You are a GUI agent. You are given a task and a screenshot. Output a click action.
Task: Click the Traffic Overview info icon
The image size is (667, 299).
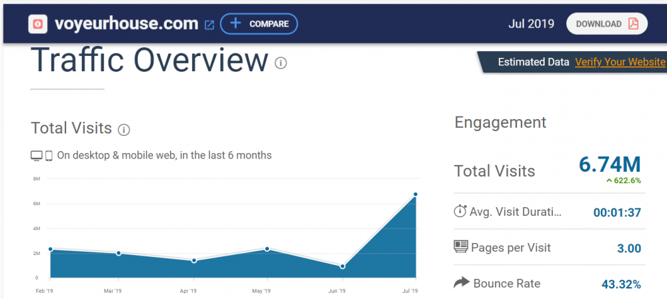tap(281, 63)
